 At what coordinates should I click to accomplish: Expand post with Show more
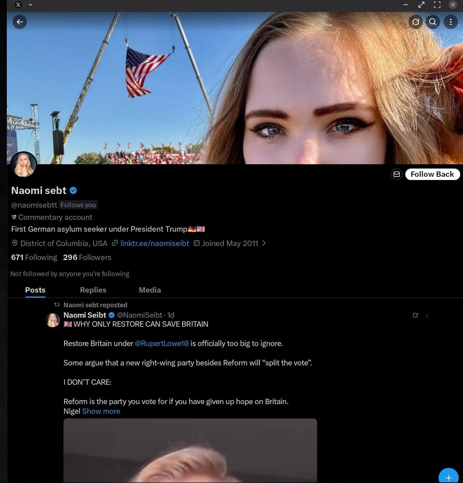[x=101, y=411]
